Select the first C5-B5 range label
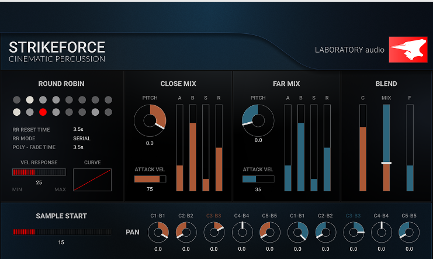 [x=269, y=216]
